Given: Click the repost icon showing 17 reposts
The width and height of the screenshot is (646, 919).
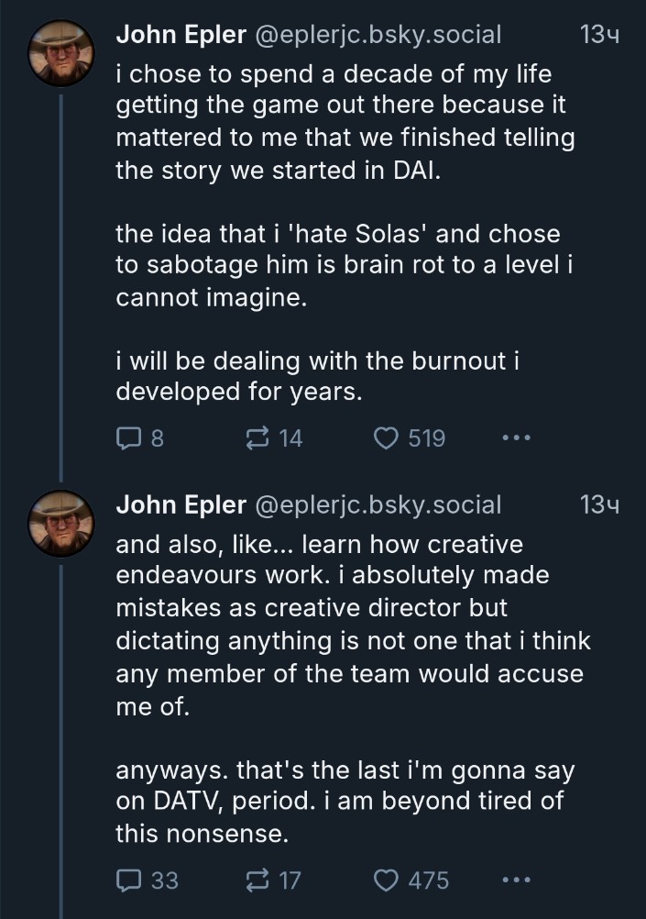Looking at the screenshot, I should (257, 880).
